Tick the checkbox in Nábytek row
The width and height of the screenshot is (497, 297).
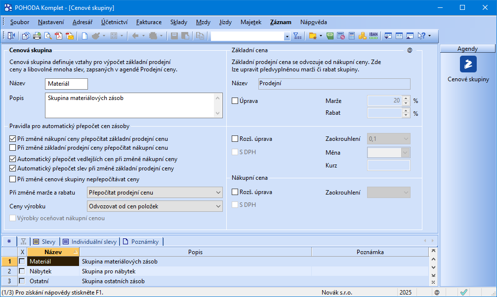(x=22, y=271)
